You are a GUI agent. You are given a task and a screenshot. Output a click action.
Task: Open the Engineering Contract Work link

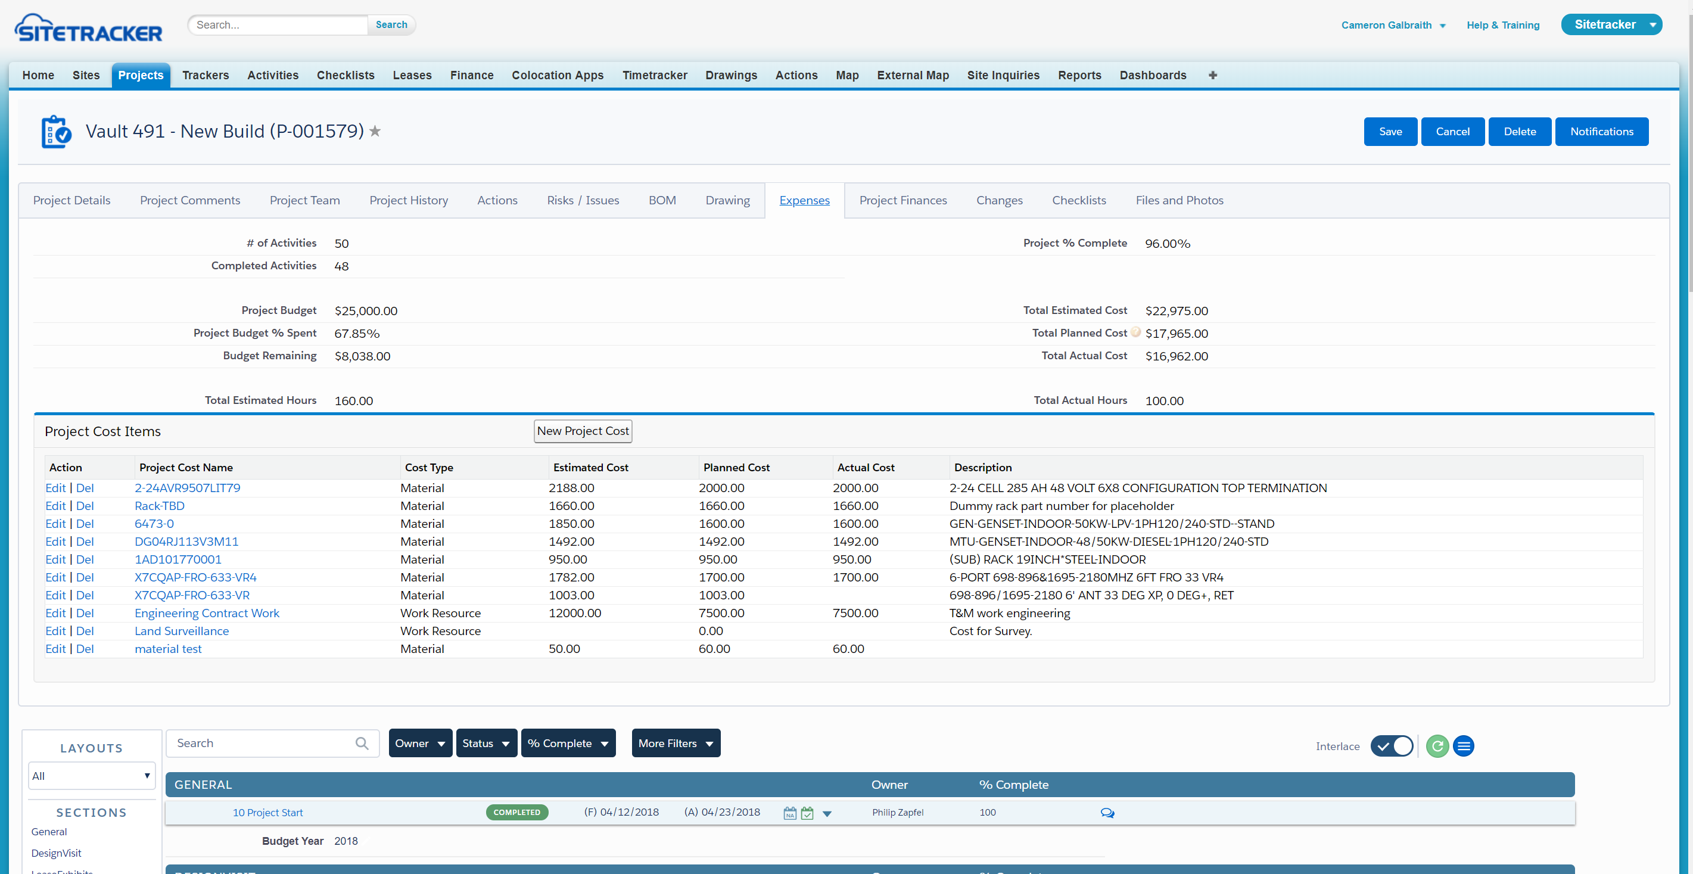(206, 613)
